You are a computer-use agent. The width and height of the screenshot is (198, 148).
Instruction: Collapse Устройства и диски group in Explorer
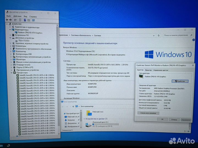pos(84,119)
